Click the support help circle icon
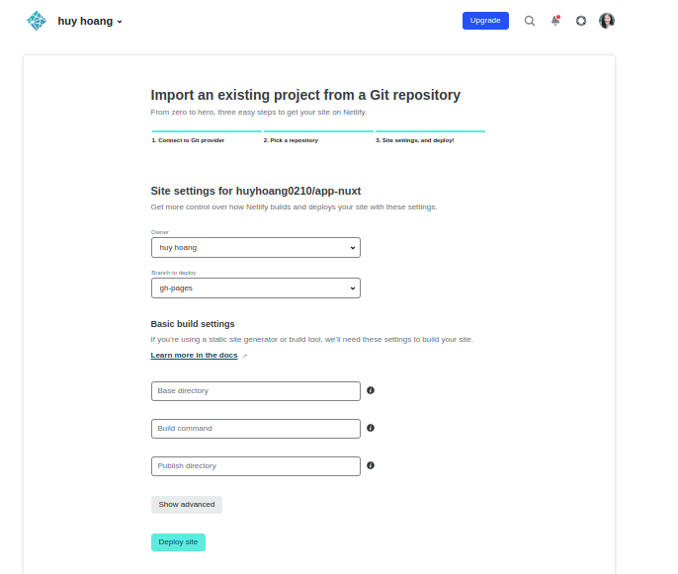 581,21
